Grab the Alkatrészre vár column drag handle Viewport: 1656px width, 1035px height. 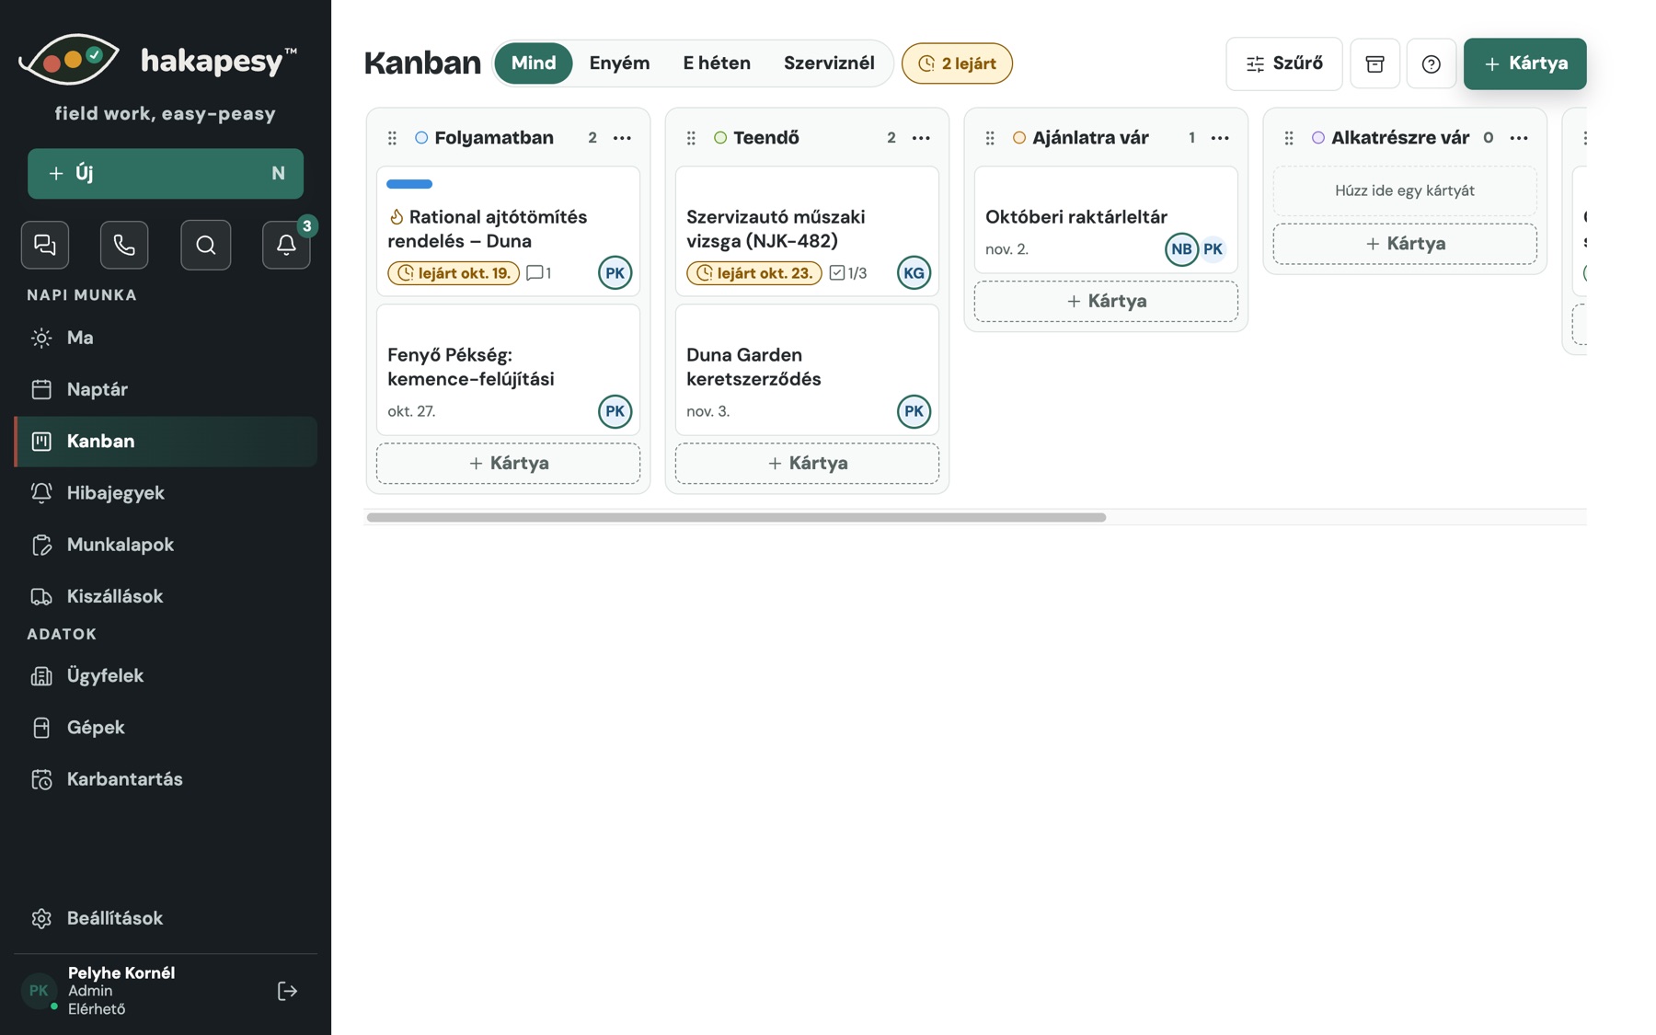[x=1289, y=138]
